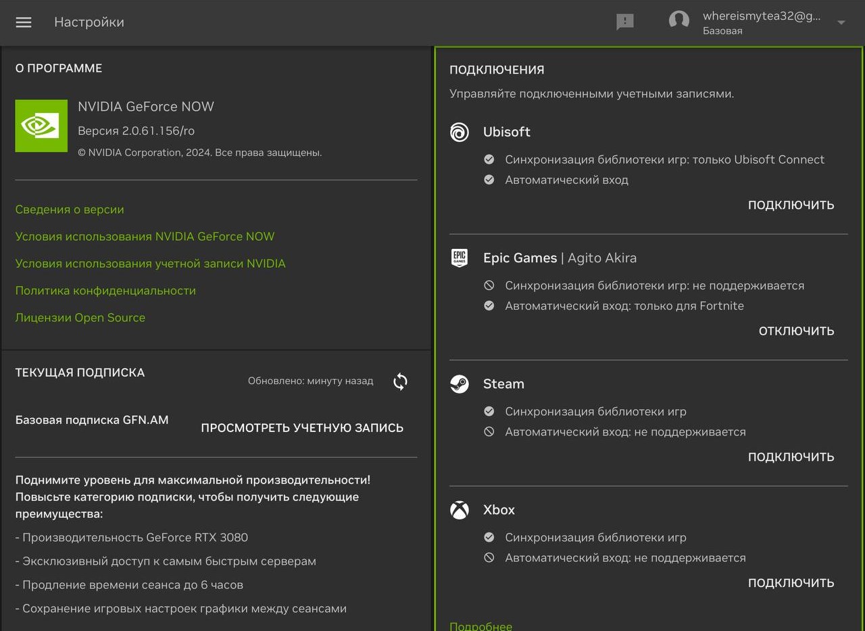Click the NVIDIA GeForce NOW logo
This screenshot has width=865, height=631.
41,126
